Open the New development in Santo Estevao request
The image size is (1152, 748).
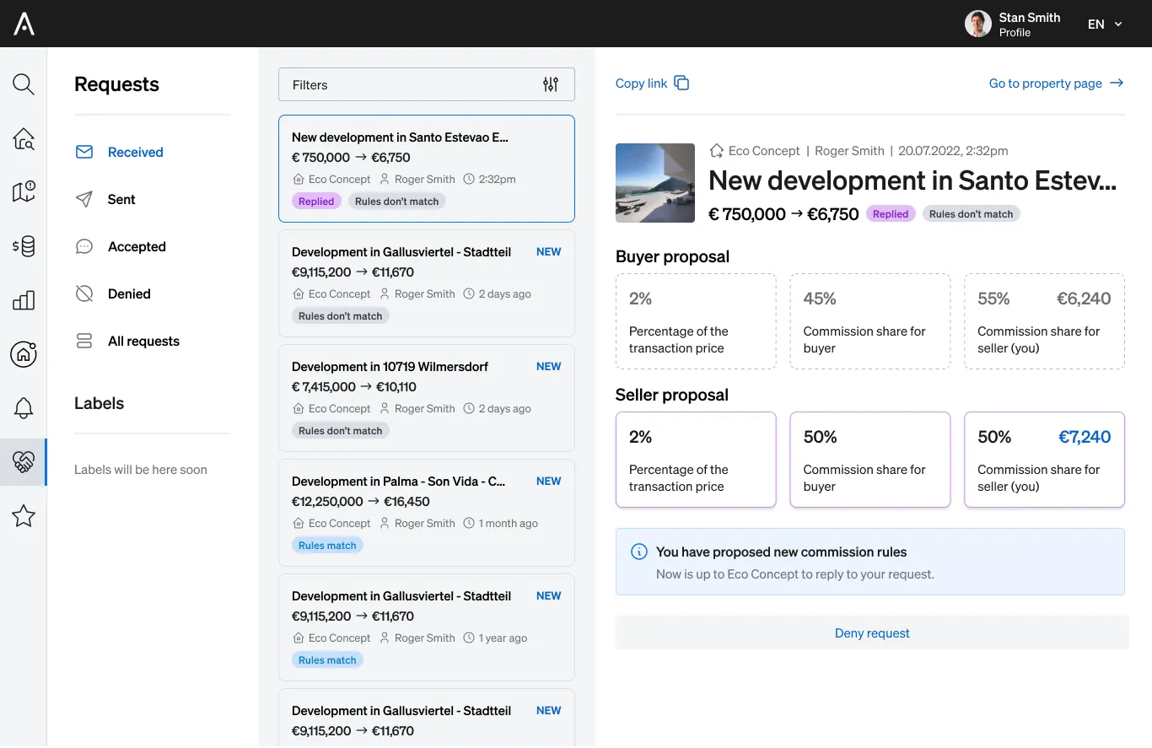point(427,169)
